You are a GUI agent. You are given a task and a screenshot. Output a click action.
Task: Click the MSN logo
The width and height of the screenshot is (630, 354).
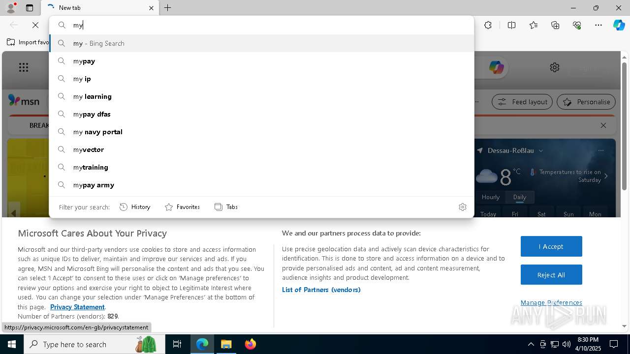pyautogui.click(x=24, y=101)
